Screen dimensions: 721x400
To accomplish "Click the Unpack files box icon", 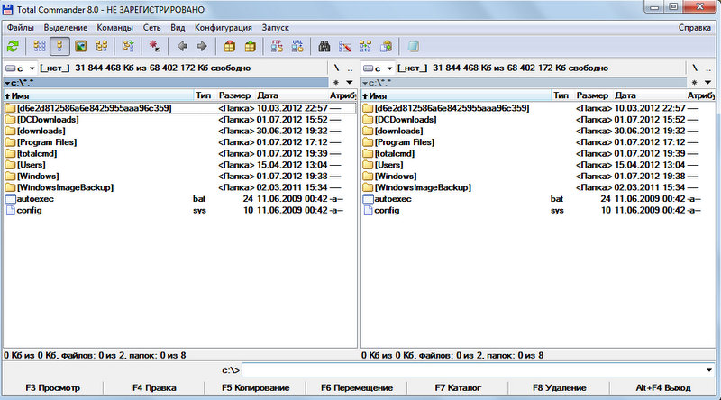I will [251, 46].
